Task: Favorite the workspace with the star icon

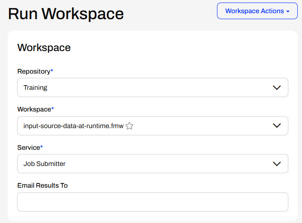Action: click(129, 126)
